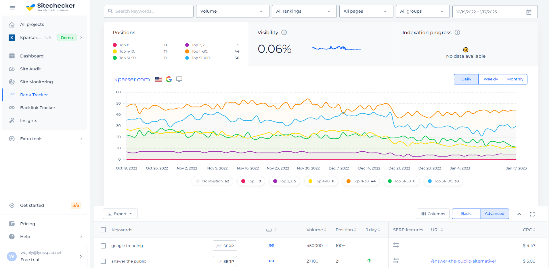Expand the user account menu chevron
This screenshot has width=549, height=268.
click(x=81, y=257)
